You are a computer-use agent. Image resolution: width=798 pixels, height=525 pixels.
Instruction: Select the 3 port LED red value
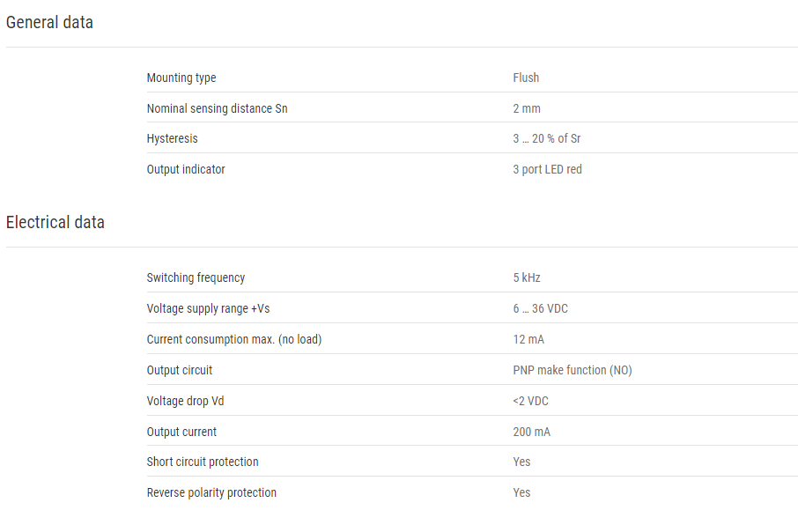coord(547,170)
